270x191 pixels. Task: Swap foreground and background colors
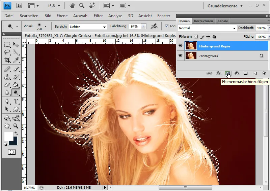[16, 133]
